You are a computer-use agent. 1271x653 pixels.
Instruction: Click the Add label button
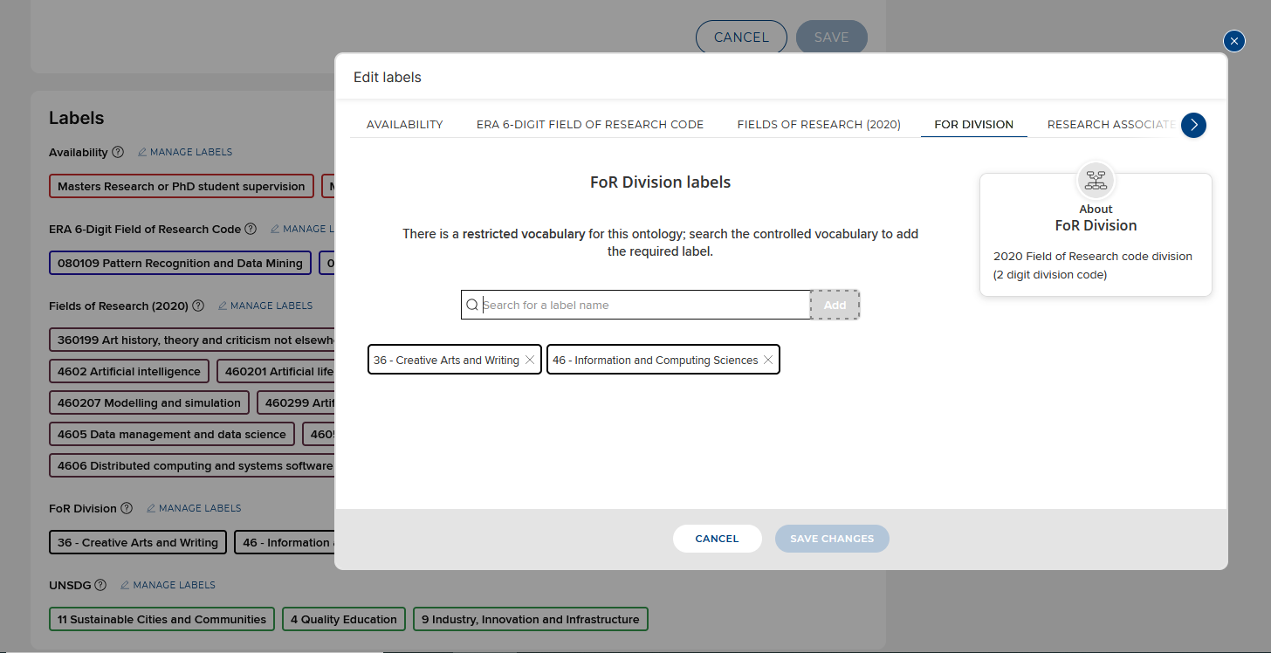pos(835,305)
